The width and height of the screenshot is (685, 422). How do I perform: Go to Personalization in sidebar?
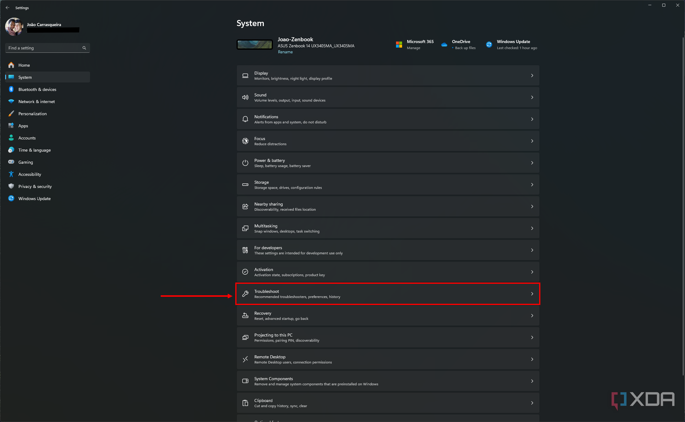tap(32, 114)
